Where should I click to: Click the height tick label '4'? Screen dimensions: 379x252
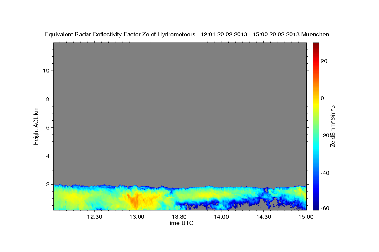pyautogui.click(x=47, y=156)
